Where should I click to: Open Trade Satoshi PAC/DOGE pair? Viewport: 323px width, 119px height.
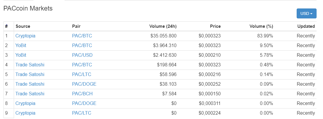84,84
